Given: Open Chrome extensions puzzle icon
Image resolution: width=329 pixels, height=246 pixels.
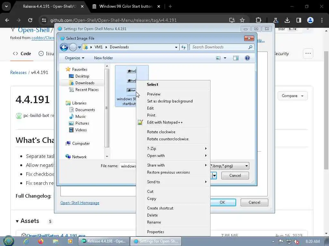Looking at the screenshot, I should click(259, 20).
